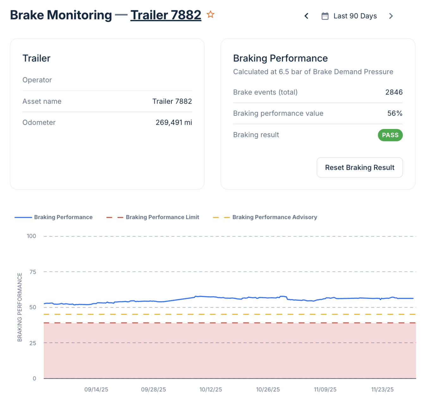Toggle Braking Performance Advisory legend entry
432x397 pixels.
click(275, 217)
